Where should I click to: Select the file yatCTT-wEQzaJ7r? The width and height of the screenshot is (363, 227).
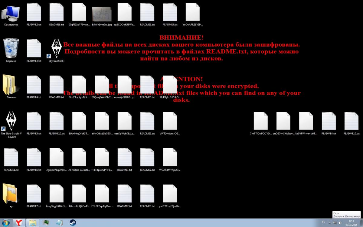click(x=170, y=196)
